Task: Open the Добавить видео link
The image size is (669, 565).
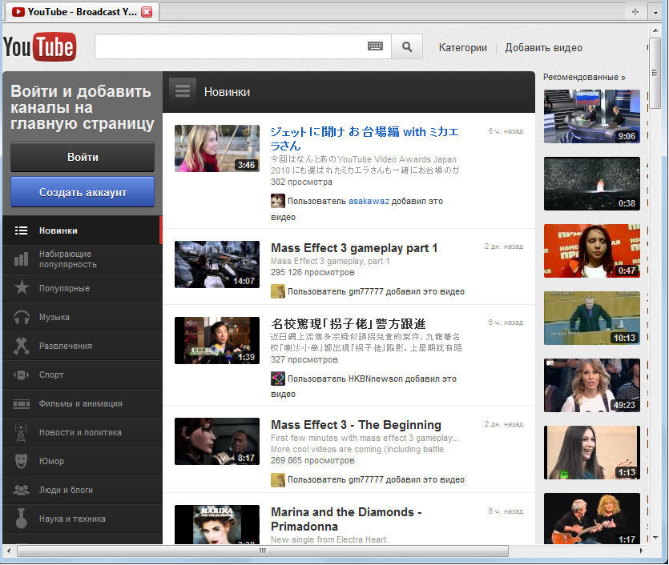Action: (543, 48)
